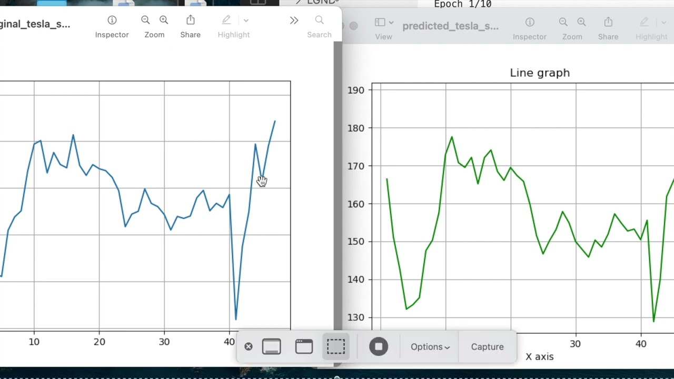674x379 pixels.
Task: Click the Capture button
Action: click(487, 347)
